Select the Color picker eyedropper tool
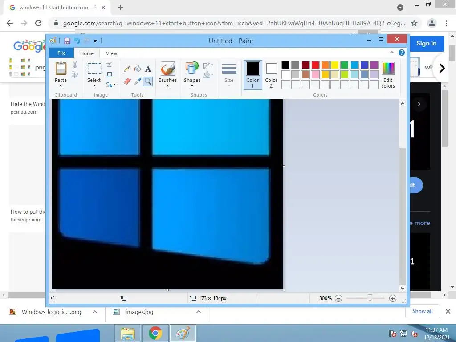 tap(137, 81)
